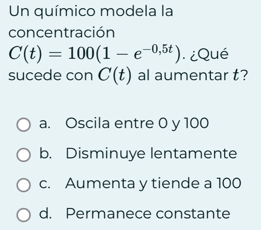This screenshot has width=261, height=230.
Task: Click the "¿Qué" text after the formula
Action: point(209,54)
